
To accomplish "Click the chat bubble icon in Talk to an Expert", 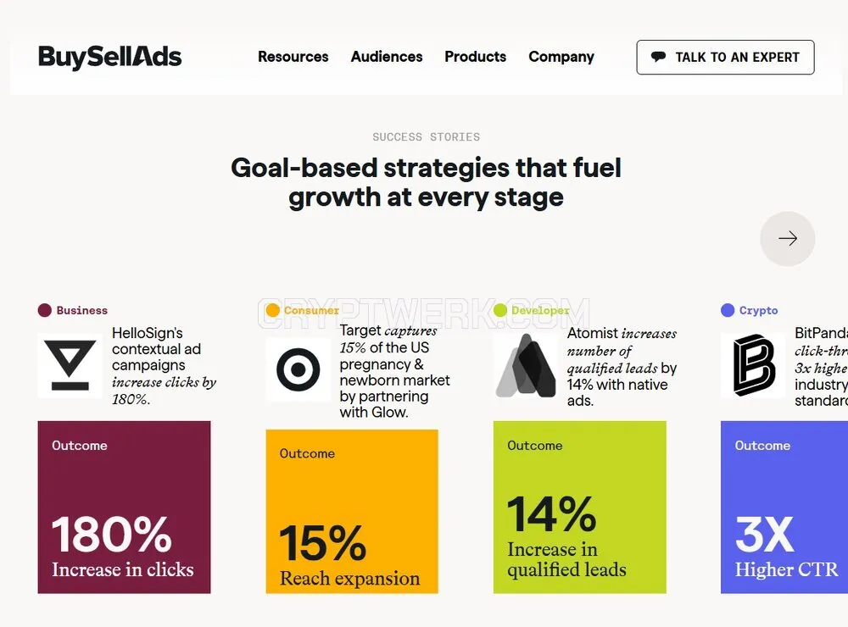I will 658,57.
